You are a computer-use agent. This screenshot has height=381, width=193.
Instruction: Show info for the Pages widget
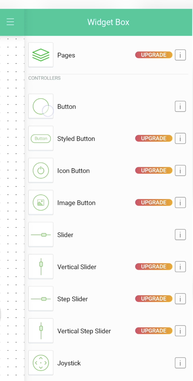pyautogui.click(x=180, y=55)
